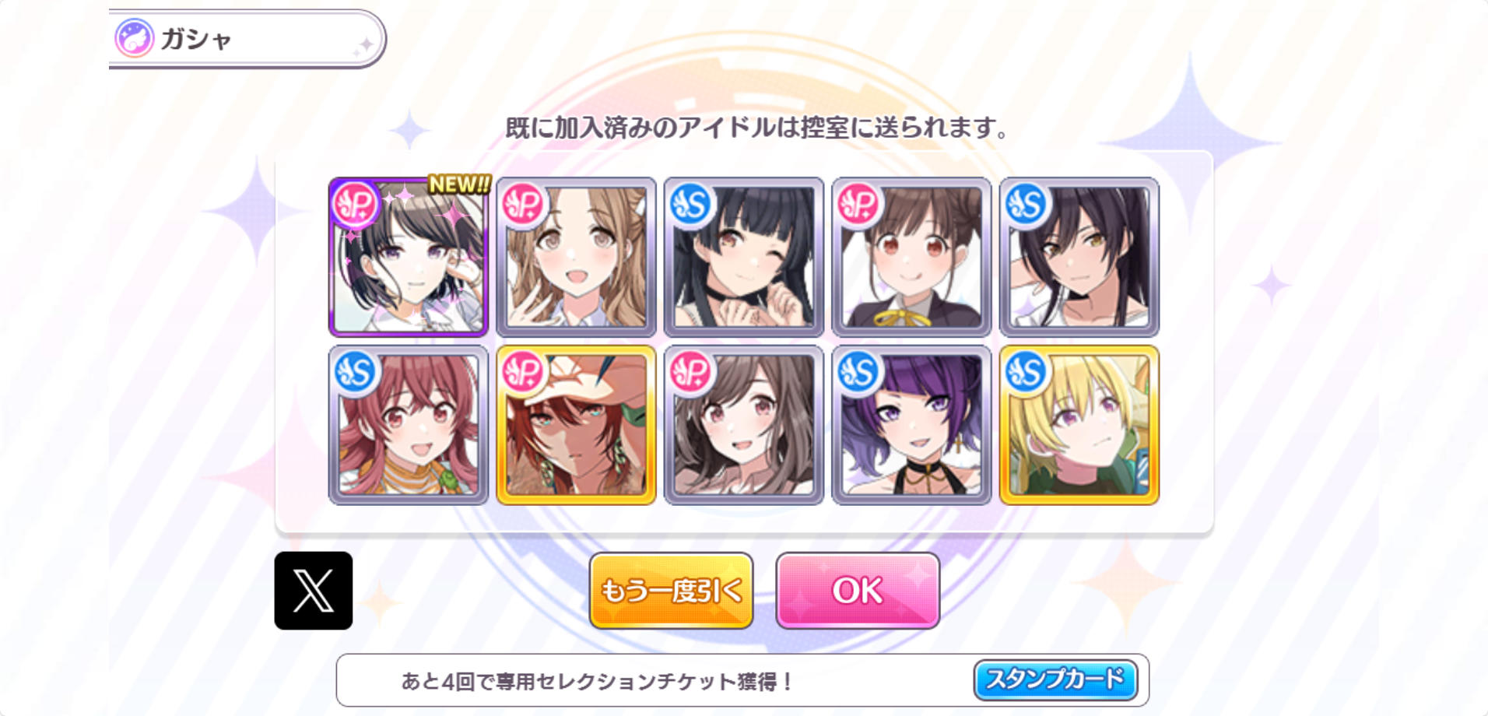Select the light brown wavy-haired idol card
This screenshot has width=1488, height=716.
(576, 257)
